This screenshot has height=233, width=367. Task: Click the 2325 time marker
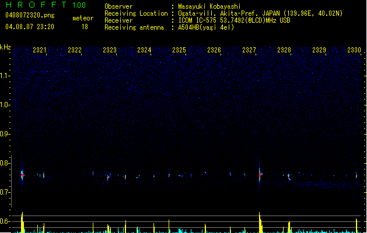pyautogui.click(x=179, y=50)
